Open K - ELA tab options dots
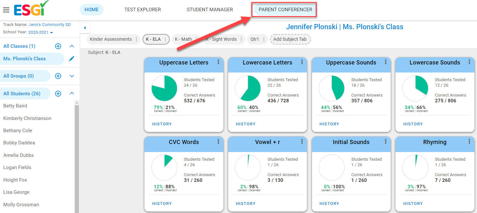Viewport: 477px width, 213px height. pos(165,39)
